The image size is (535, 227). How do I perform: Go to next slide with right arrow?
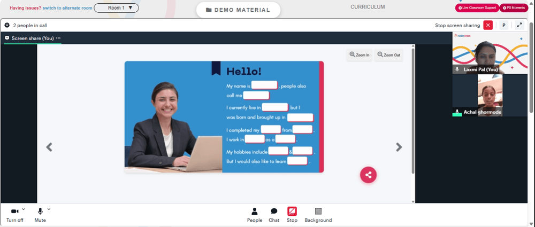point(399,147)
